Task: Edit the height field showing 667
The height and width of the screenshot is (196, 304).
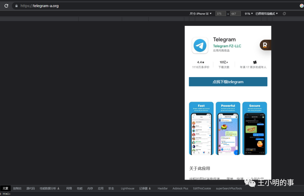Action: pyautogui.click(x=235, y=13)
